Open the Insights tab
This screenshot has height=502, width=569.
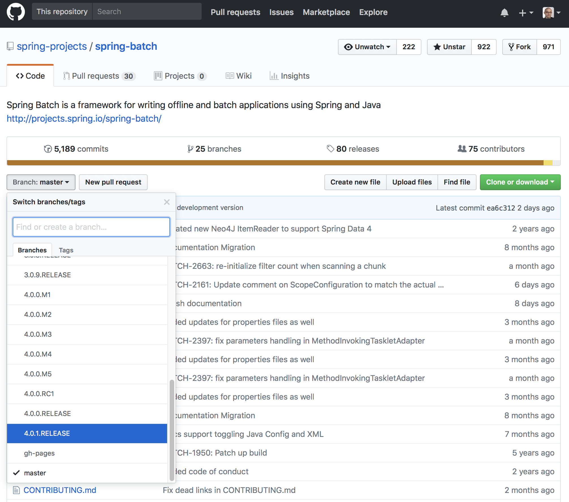(290, 76)
